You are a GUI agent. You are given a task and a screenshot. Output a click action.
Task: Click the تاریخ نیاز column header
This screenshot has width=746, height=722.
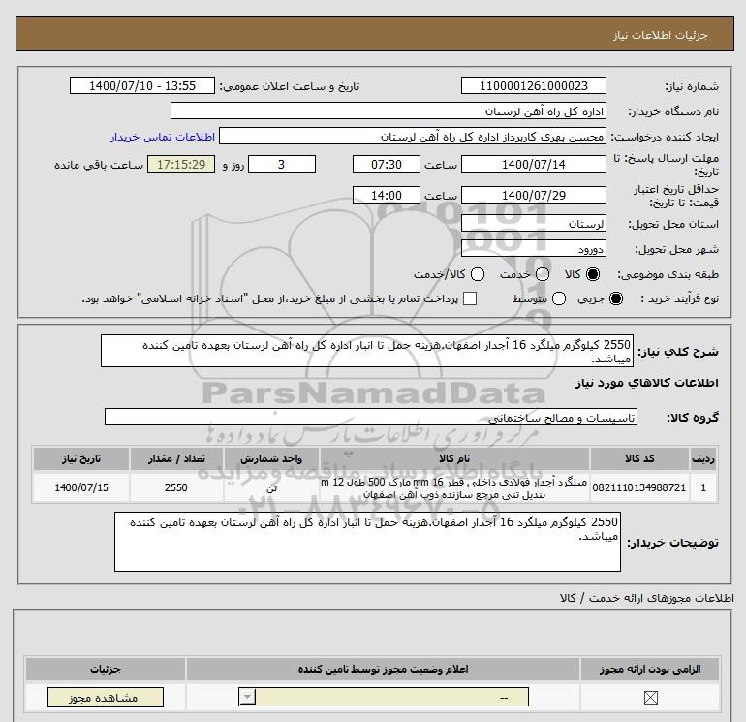(x=80, y=458)
